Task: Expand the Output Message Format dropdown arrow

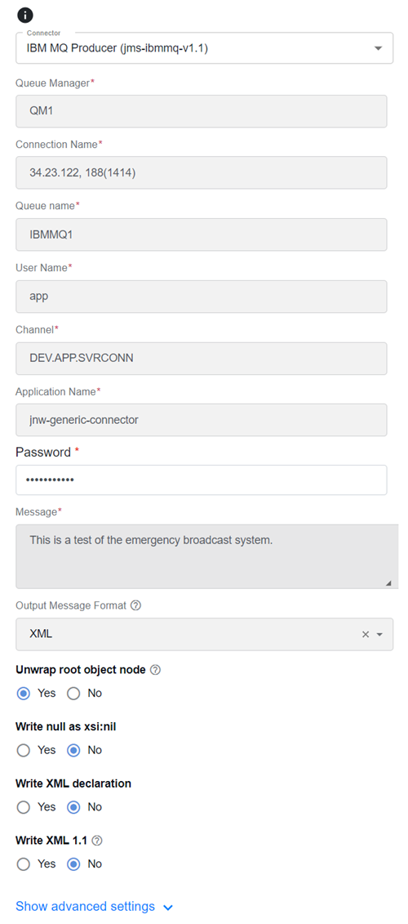Action: (x=379, y=635)
